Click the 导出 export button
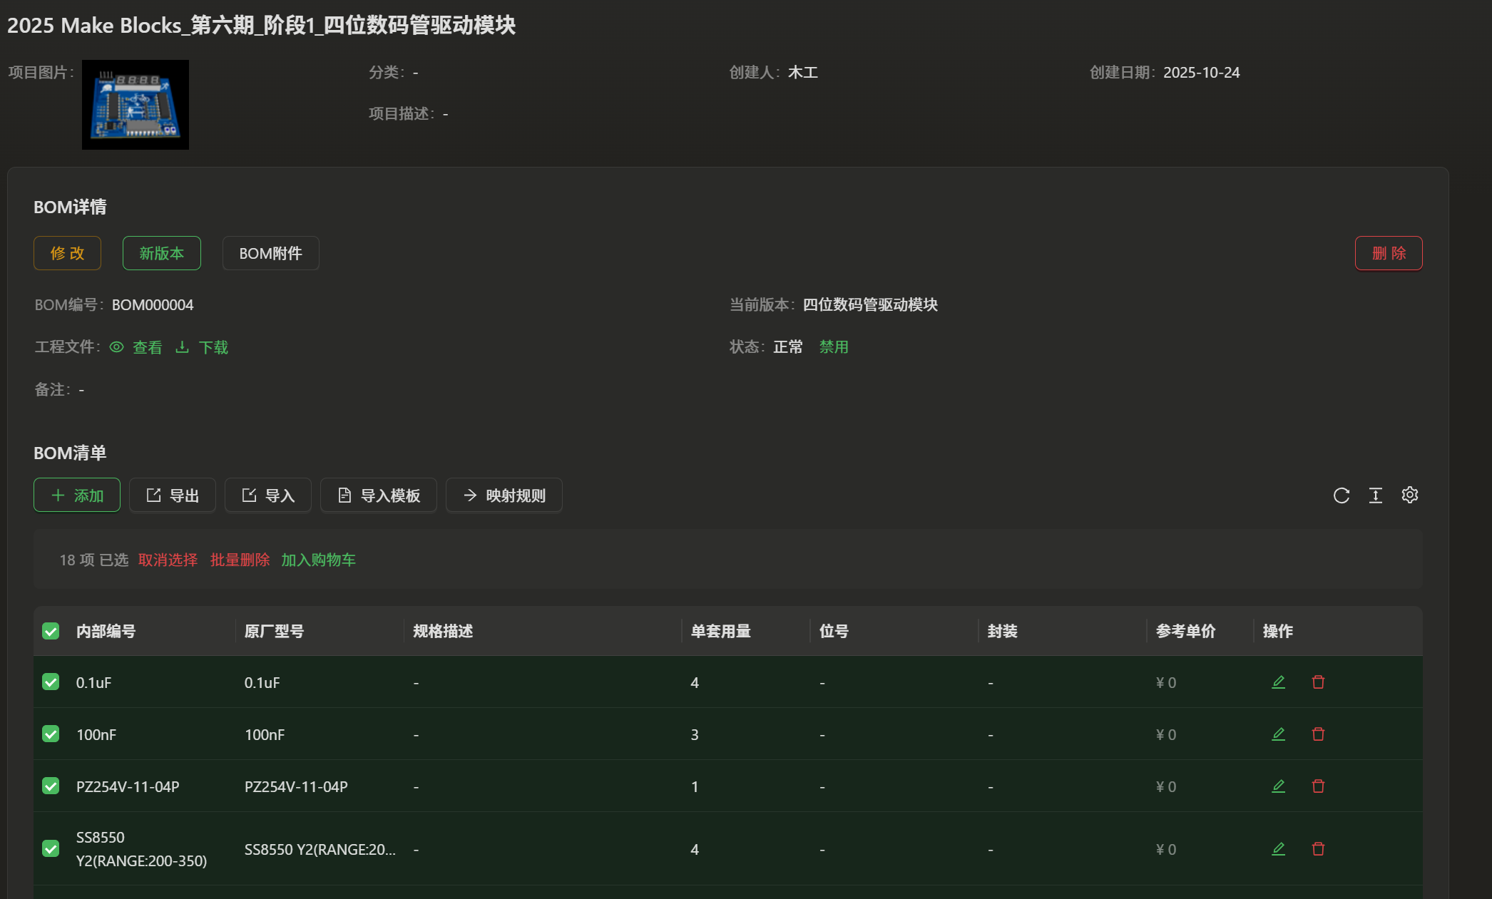1492x899 pixels. click(x=173, y=495)
